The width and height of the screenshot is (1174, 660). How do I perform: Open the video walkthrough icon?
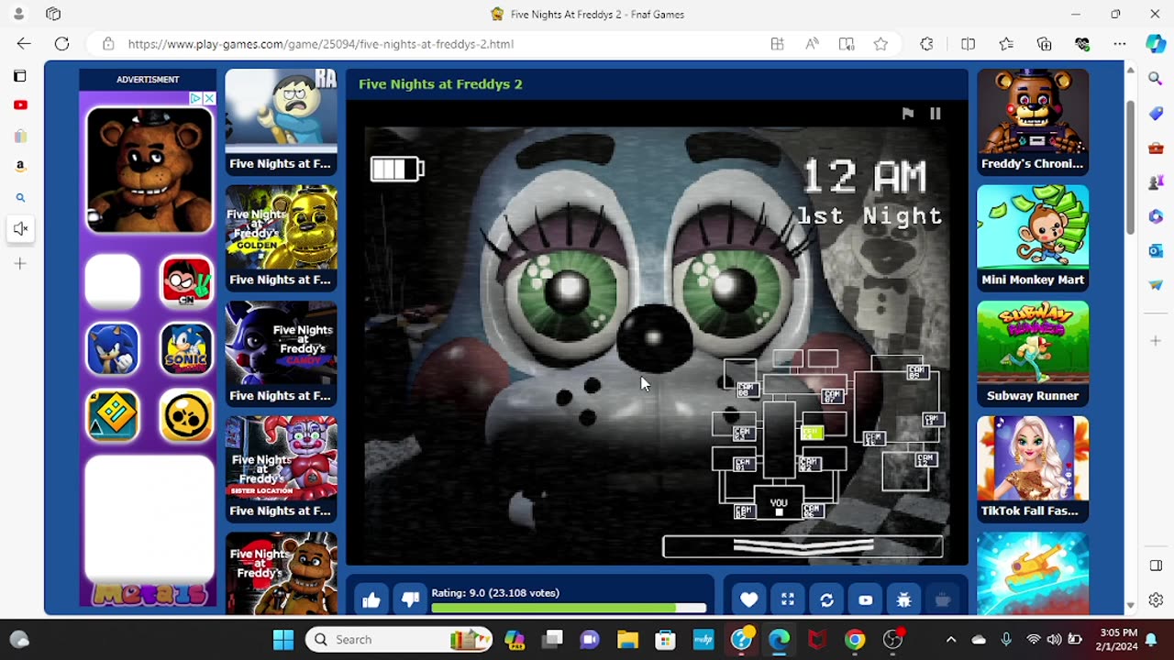866,600
